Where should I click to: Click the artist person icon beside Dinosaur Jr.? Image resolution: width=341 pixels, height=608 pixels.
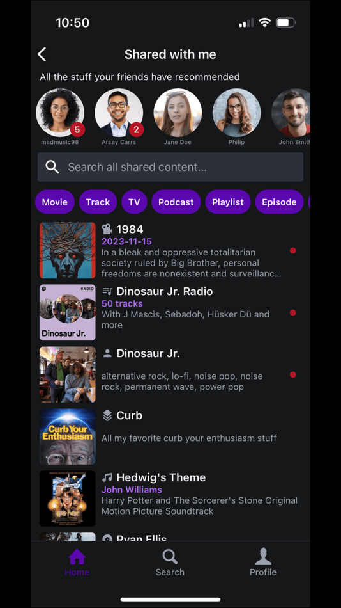tap(107, 353)
